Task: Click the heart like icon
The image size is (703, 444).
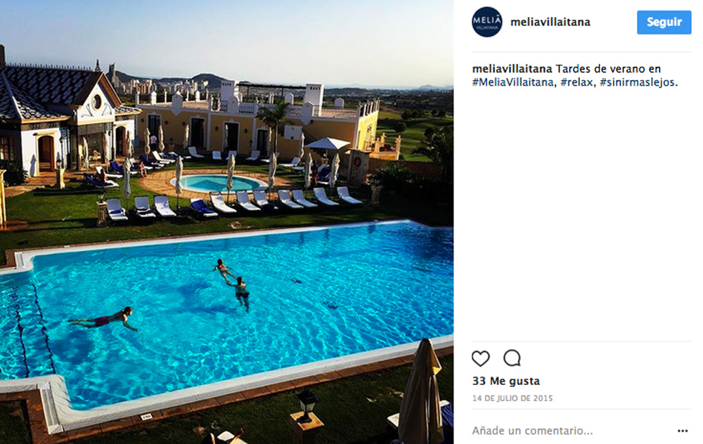Action: (481, 358)
